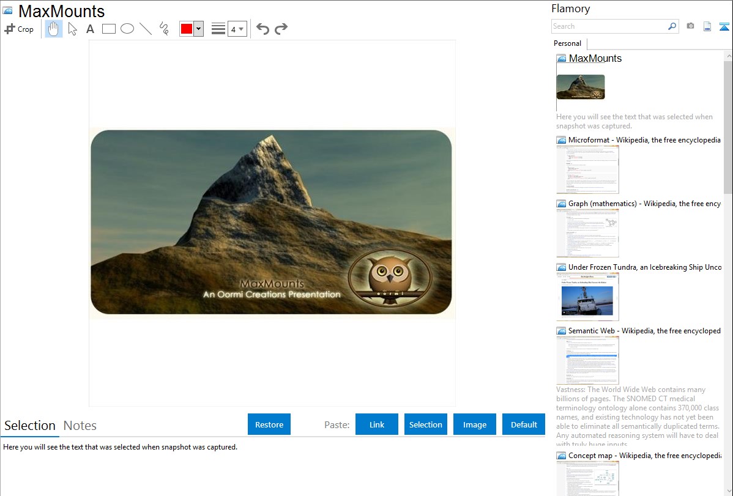The height and width of the screenshot is (496, 733).
Task: Select the Concept map page thumbnail
Action: pyautogui.click(x=587, y=478)
